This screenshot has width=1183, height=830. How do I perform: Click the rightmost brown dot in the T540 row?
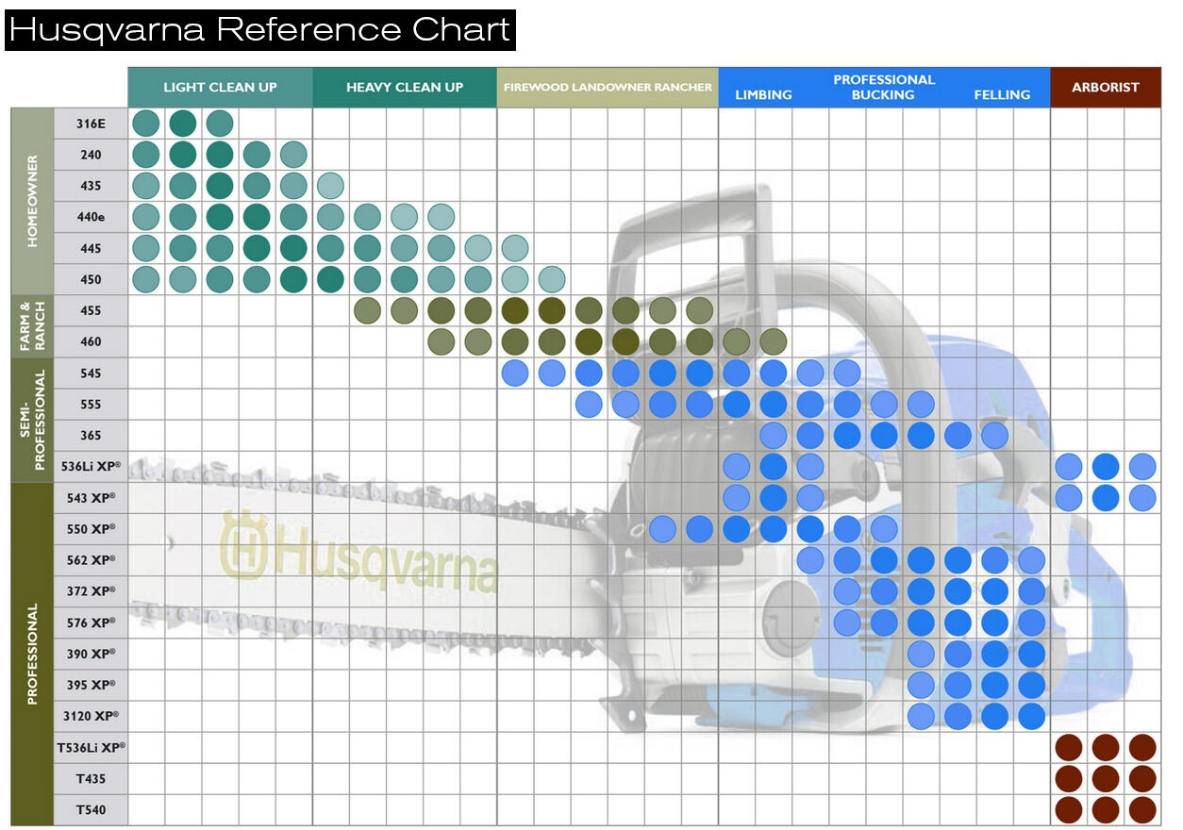click(x=1141, y=809)
